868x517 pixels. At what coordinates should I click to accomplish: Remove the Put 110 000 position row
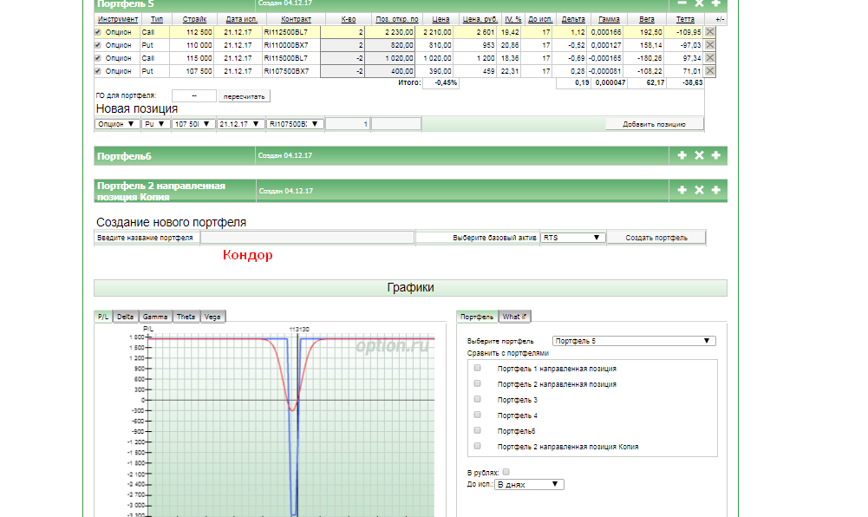pos(710,45)
